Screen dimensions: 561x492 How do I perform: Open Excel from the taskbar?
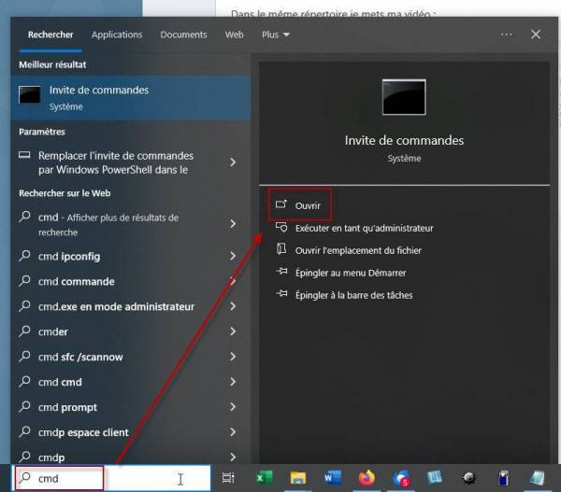[x=265, y=478]
